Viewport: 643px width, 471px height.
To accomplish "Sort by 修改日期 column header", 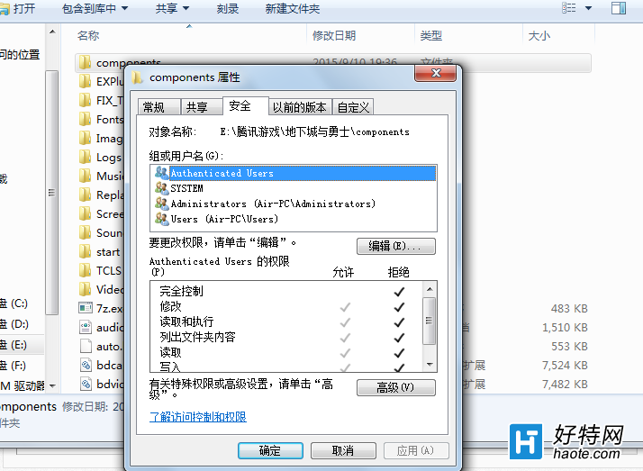I will [x=334, y=36].
